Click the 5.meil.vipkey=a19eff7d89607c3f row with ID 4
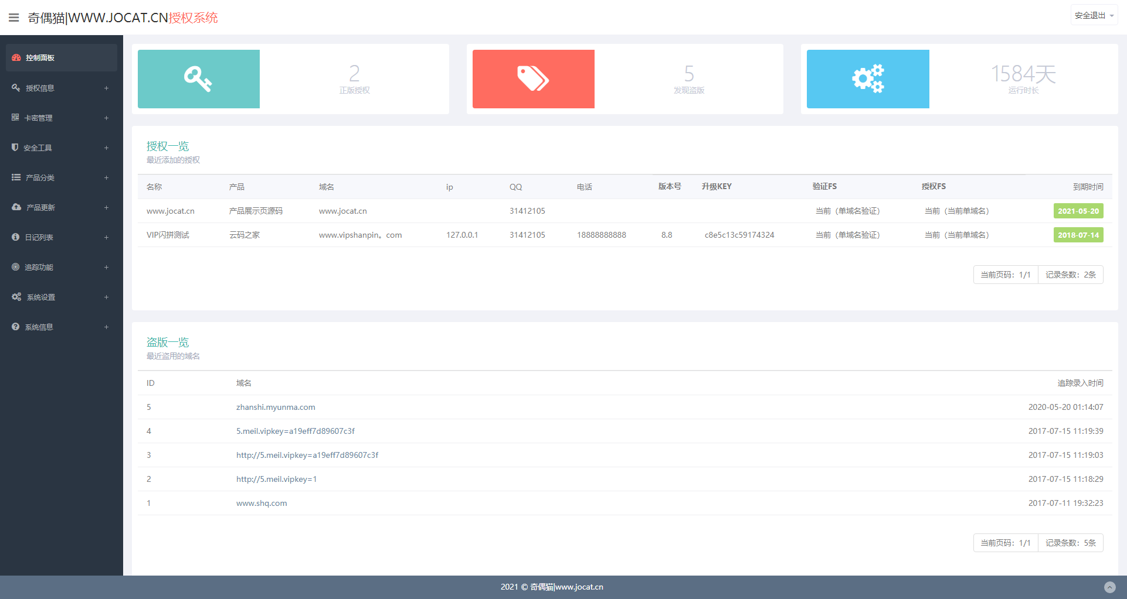 [296, 431]
